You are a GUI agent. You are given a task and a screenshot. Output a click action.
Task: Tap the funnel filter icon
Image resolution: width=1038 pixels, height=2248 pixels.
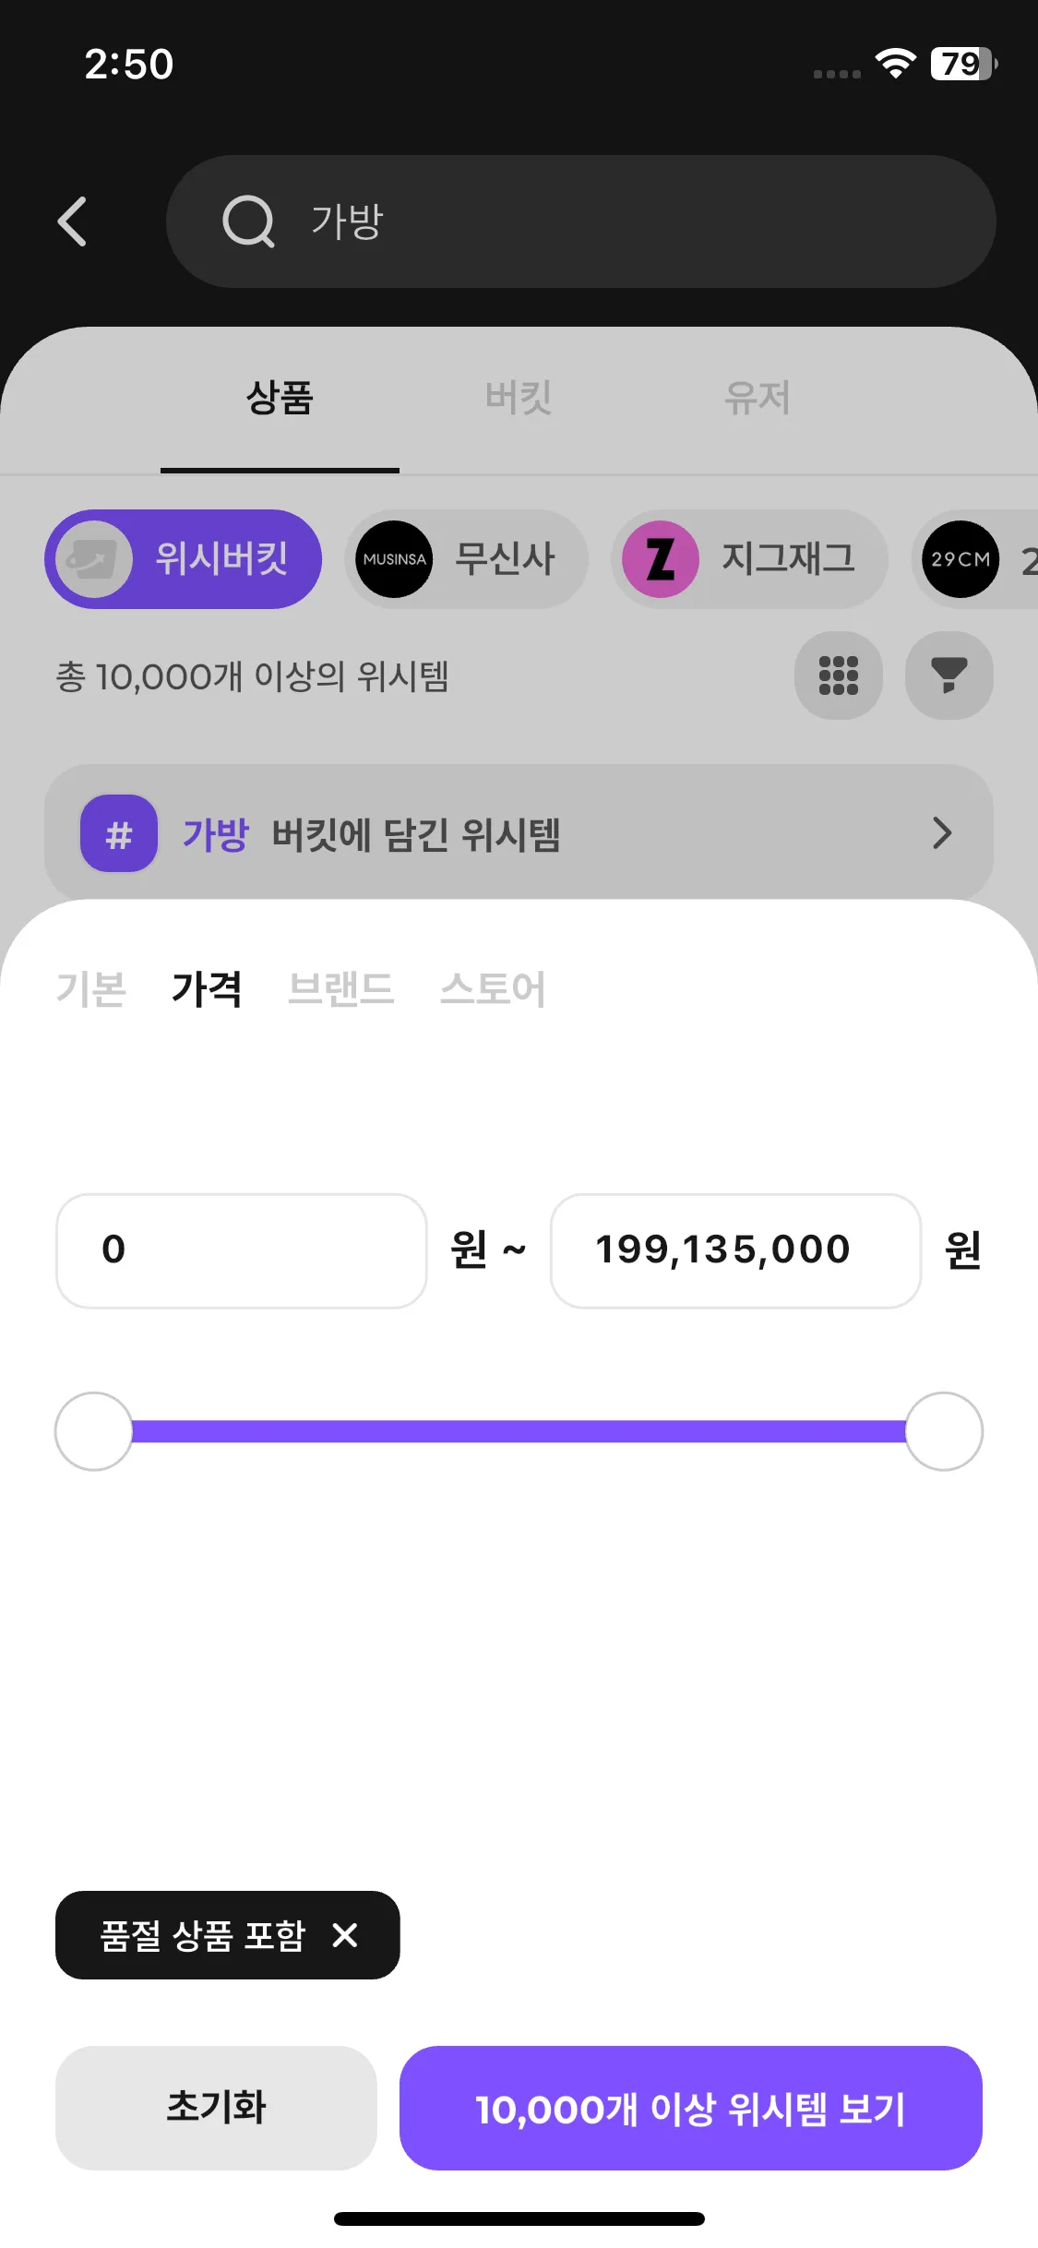click(949, 676)
